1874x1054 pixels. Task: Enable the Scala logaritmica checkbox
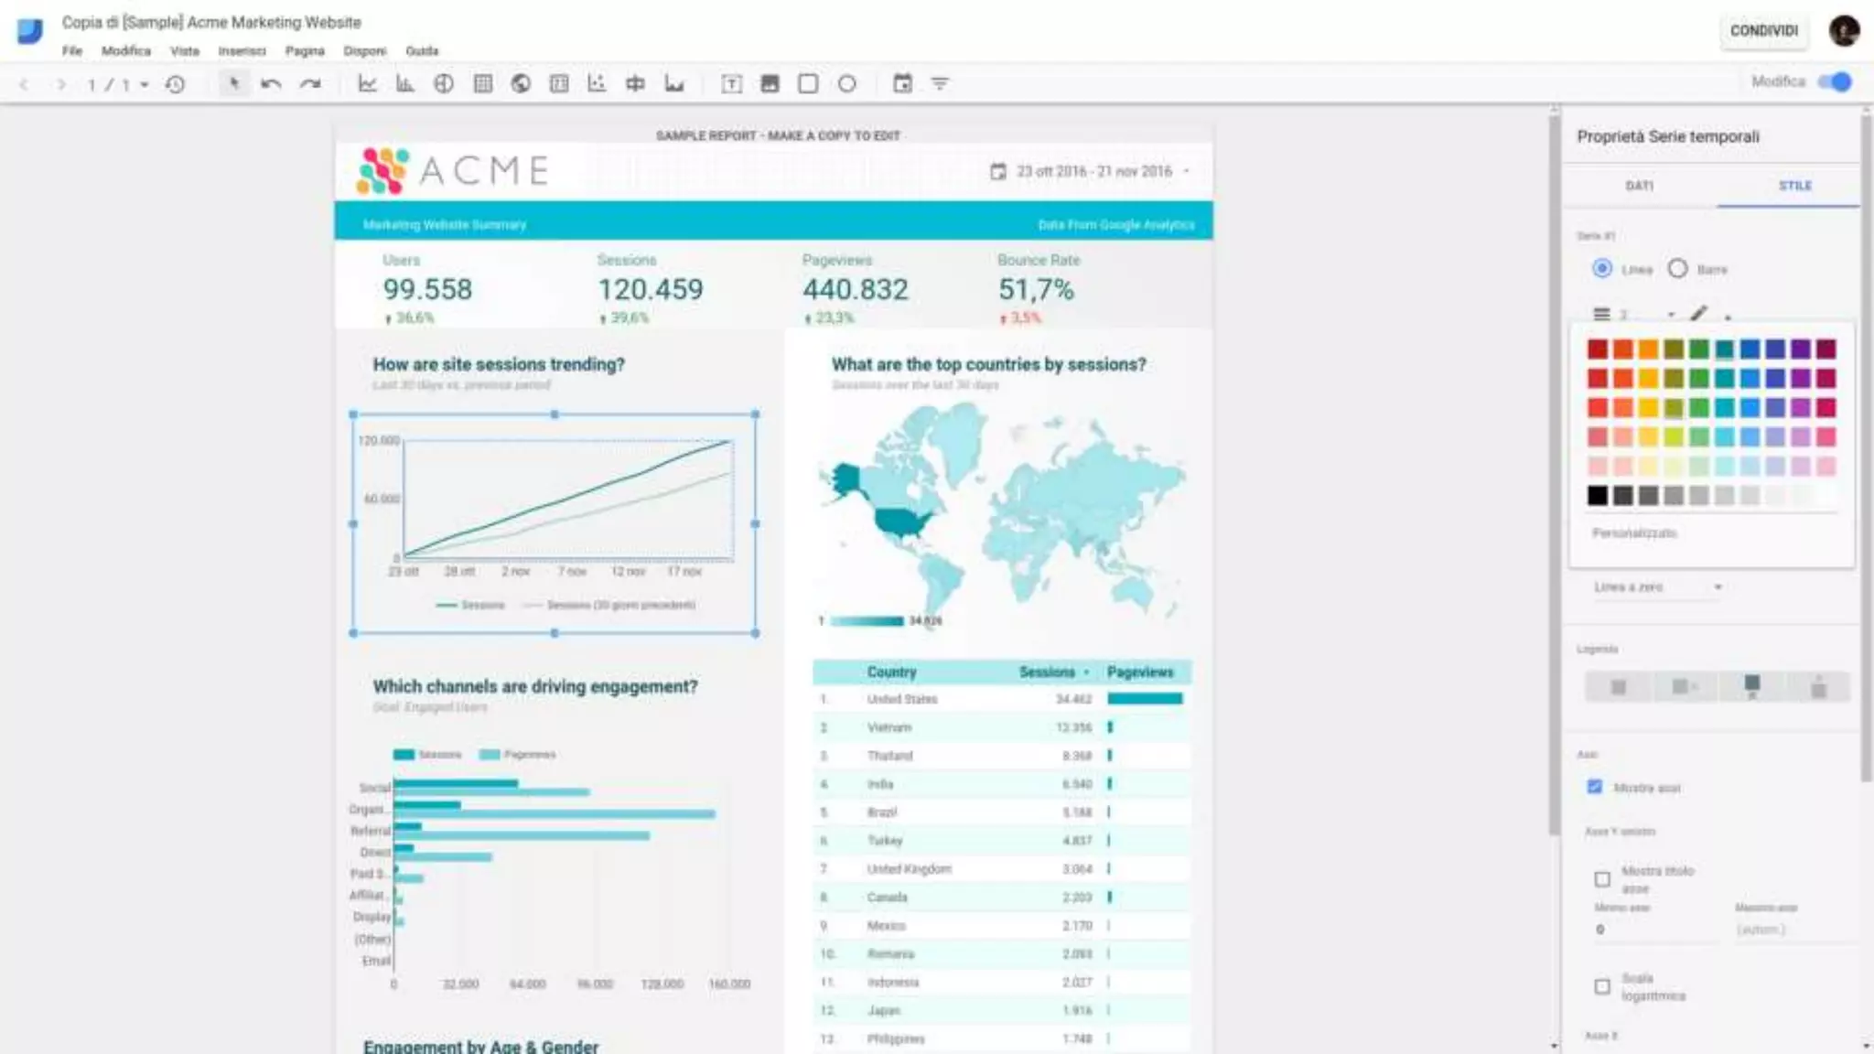point(1602,986)
